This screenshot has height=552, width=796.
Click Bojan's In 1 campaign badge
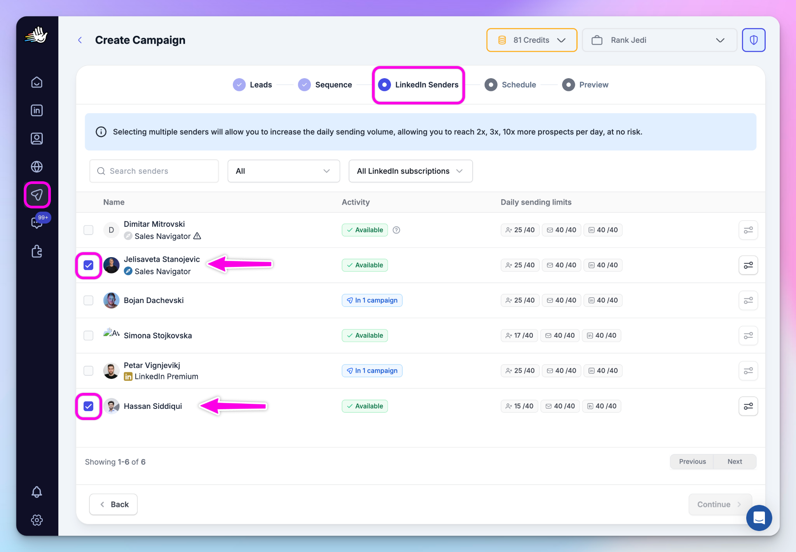point(372,300)
